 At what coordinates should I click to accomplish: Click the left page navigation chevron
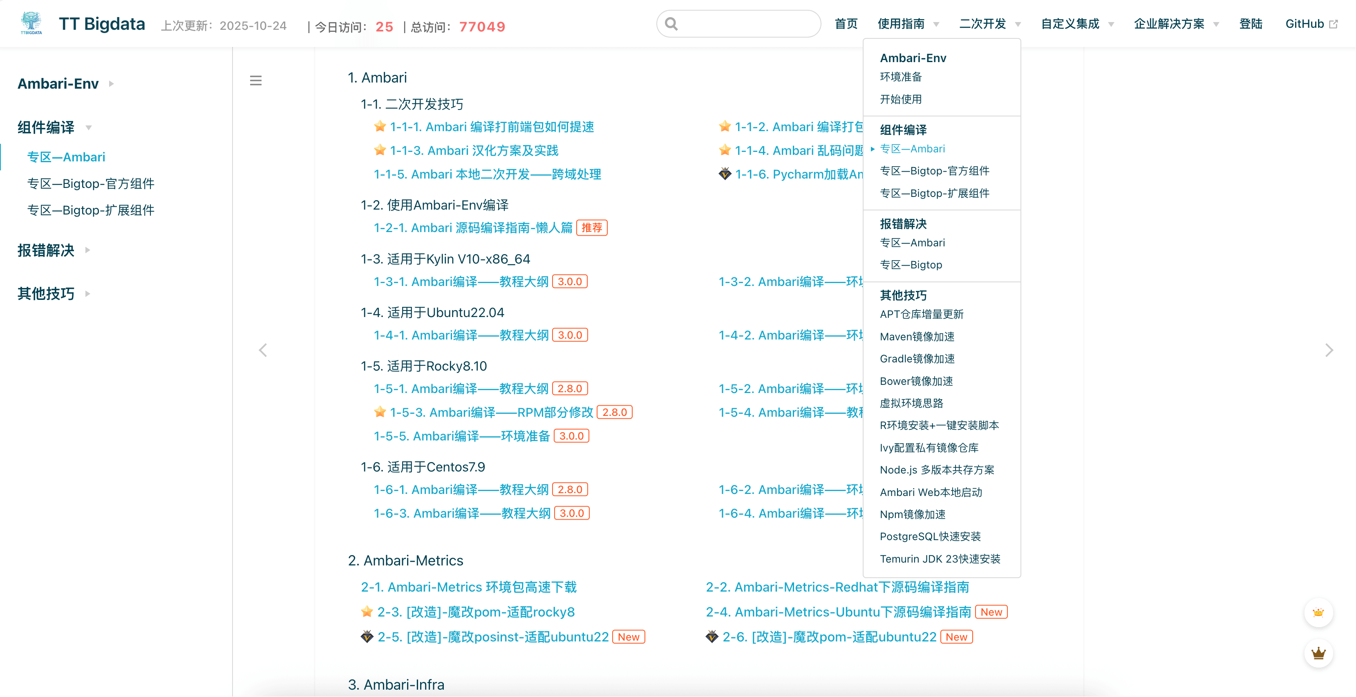(x=263, y=350)
